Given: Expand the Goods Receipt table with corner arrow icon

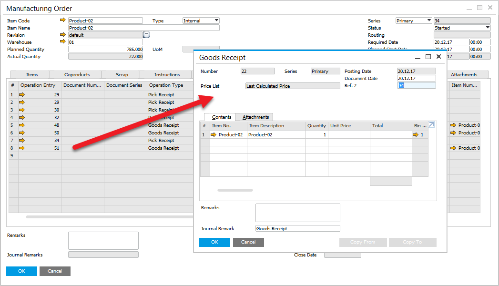Looking at the screenshot, I should (431, 125).
